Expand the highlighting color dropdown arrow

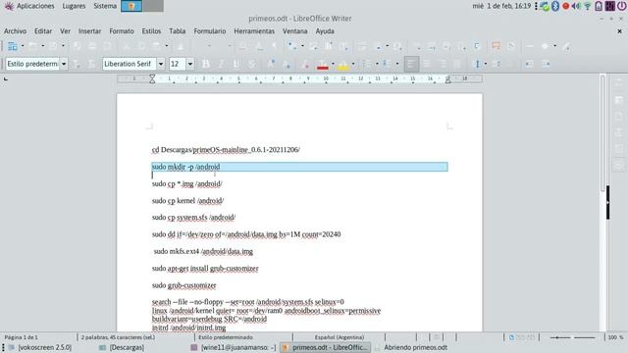tap(353, 64)
